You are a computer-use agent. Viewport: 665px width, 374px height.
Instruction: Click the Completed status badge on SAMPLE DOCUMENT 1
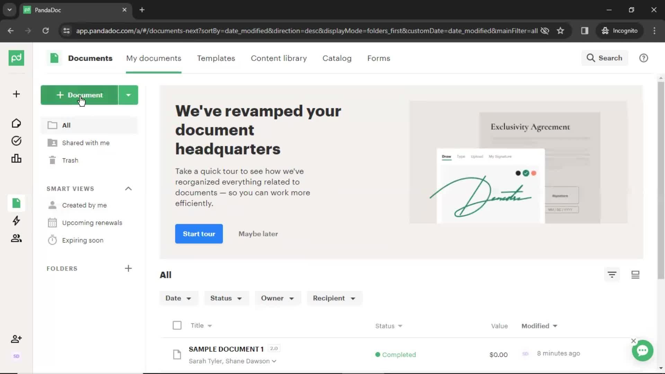(x=396, y=354)
